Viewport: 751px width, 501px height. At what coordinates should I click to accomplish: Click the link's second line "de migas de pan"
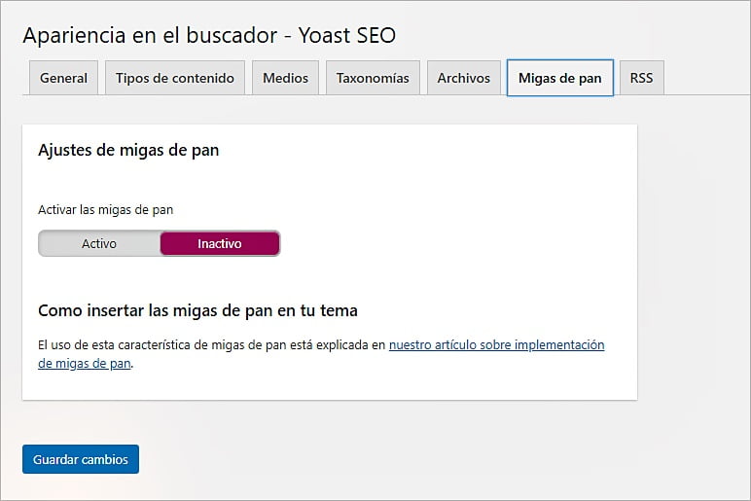[x=84, y=364]
